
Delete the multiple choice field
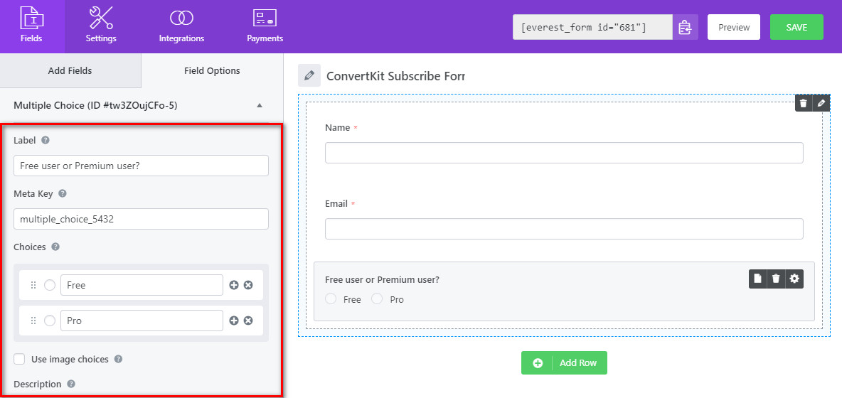click(776, 279)
